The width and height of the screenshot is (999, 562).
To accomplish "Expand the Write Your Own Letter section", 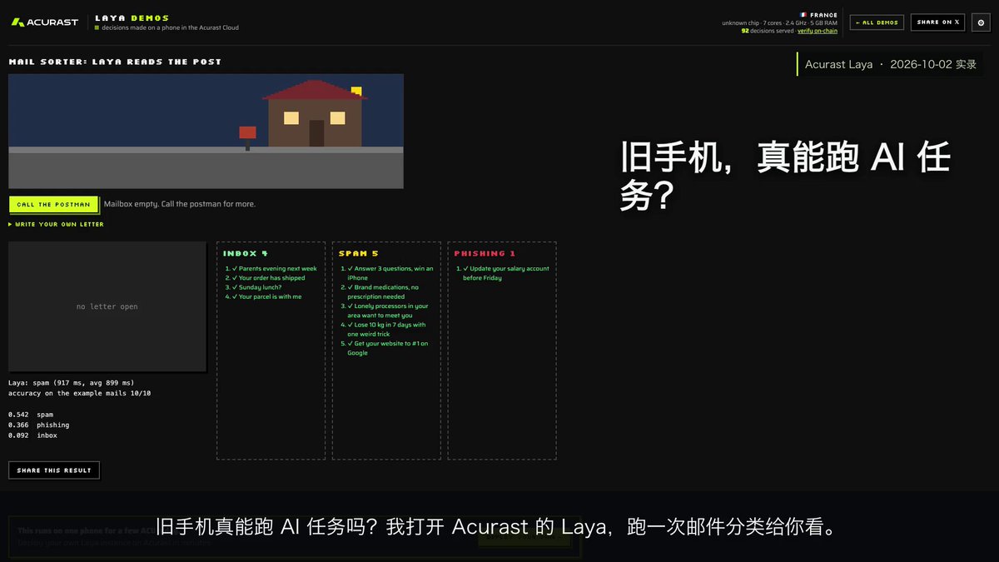I will tap(56, 224).
